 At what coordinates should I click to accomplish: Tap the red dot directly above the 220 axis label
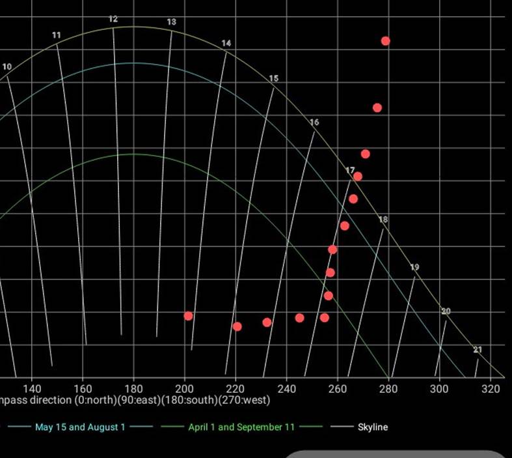(x=237, y=326)
